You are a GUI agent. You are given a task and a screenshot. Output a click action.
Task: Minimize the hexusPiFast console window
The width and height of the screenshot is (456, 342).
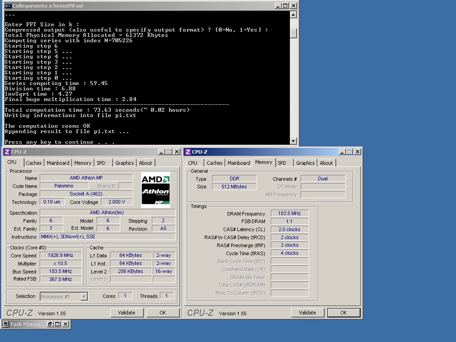pos(278,5)
